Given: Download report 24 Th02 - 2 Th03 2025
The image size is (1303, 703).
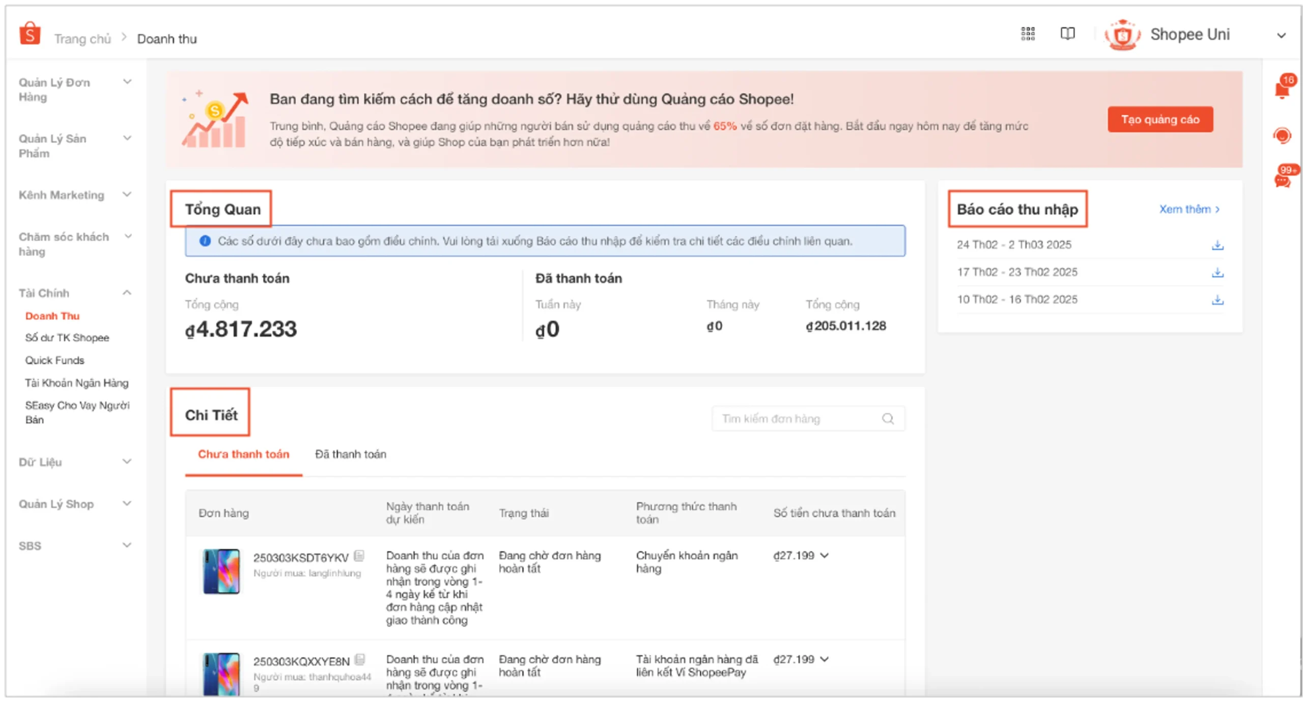Looking at the screenshot, I should click(1216, 245).
